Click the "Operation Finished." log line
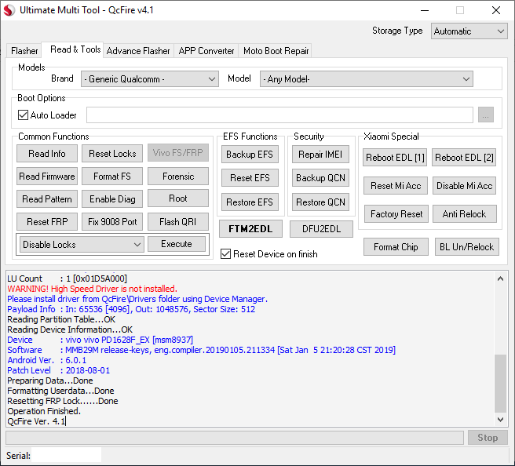 [x=44, y=411]
